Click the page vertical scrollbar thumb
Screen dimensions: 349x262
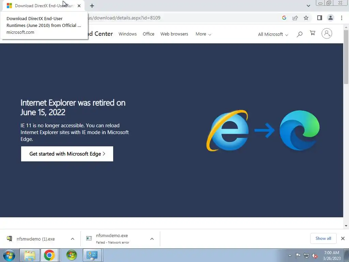[346, 57]
